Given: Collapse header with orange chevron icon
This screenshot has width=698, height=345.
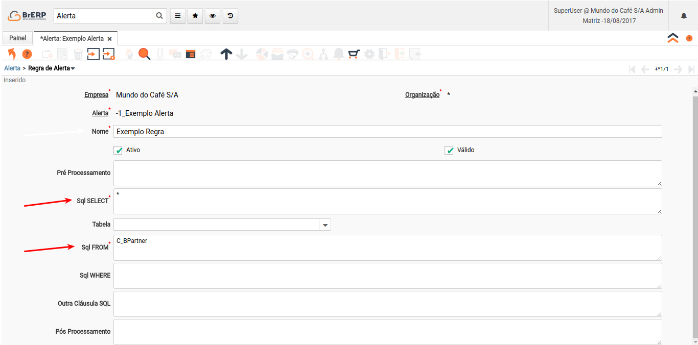Looking at the screenshot, I should pos(673,38).
